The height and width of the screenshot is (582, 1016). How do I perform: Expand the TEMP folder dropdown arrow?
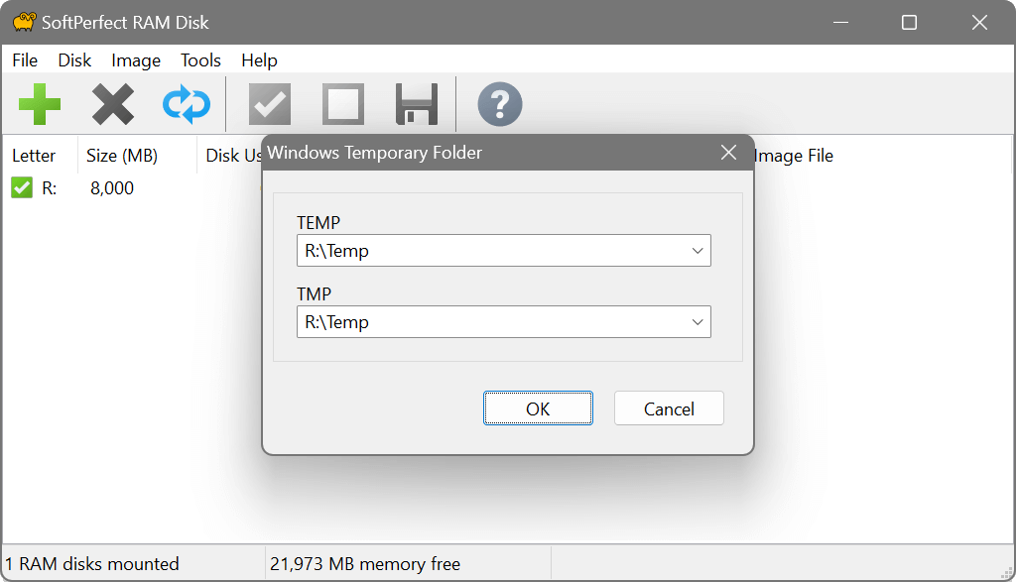698,251
